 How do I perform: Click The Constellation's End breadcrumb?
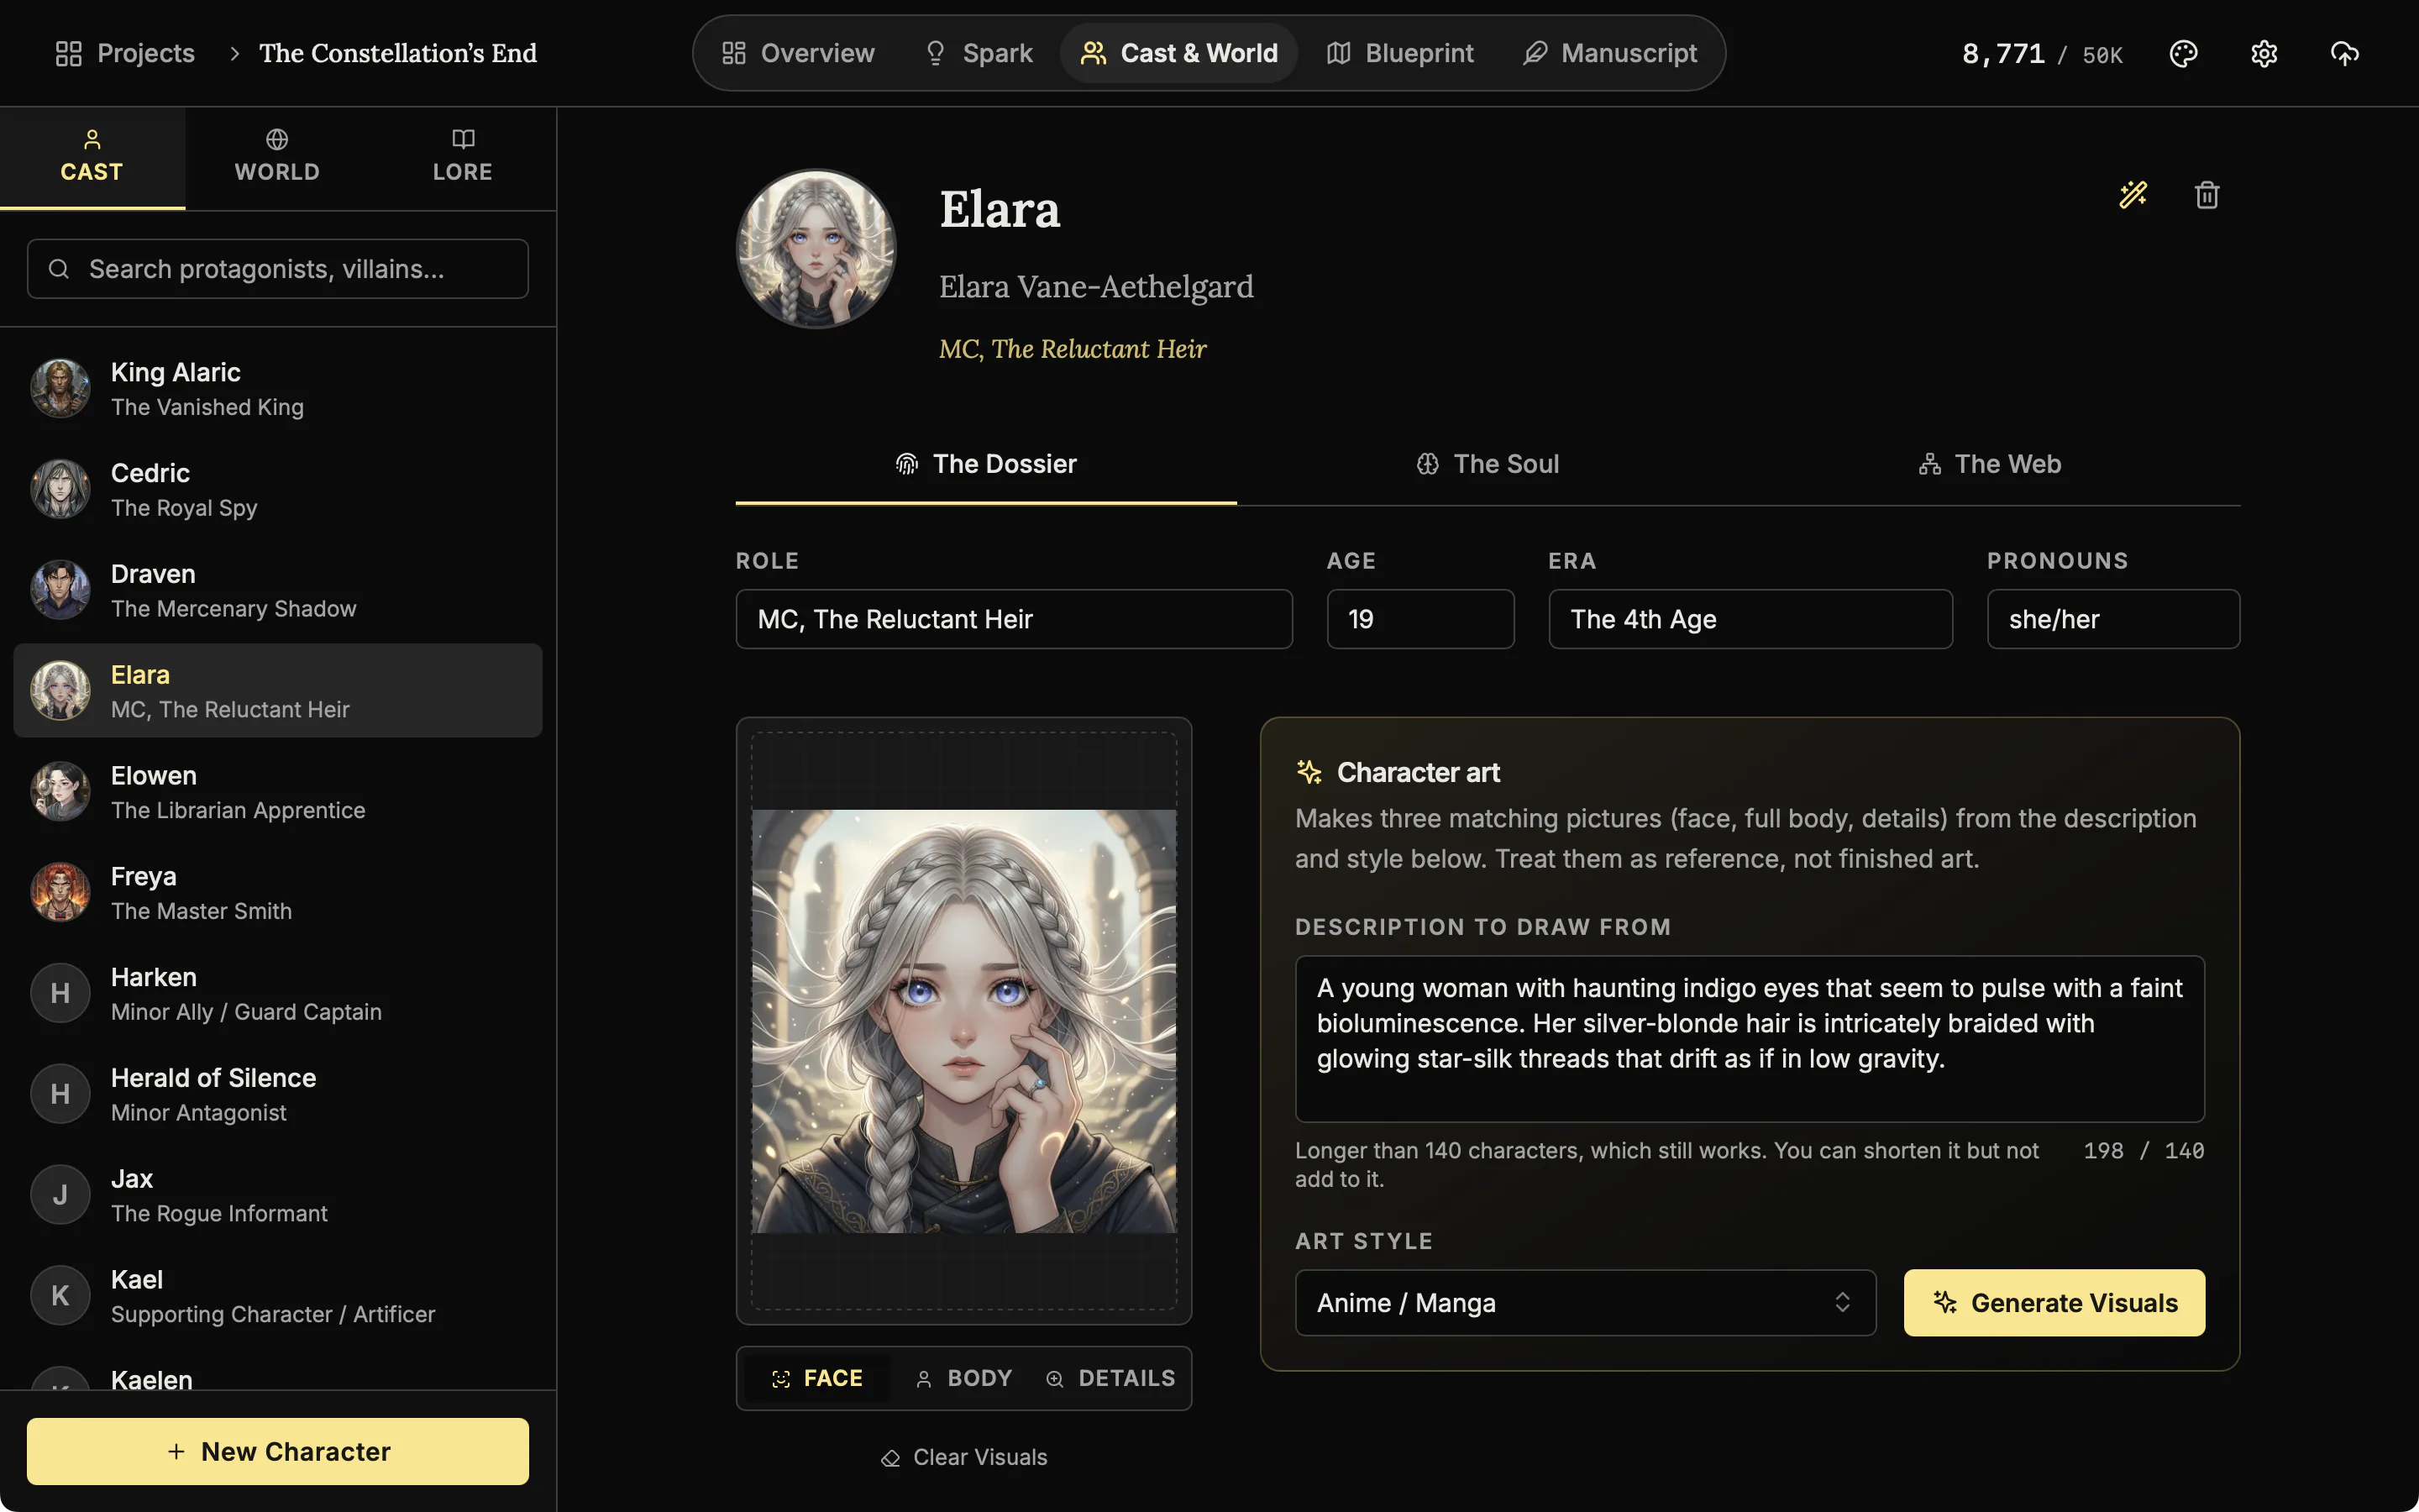(398, 53)
